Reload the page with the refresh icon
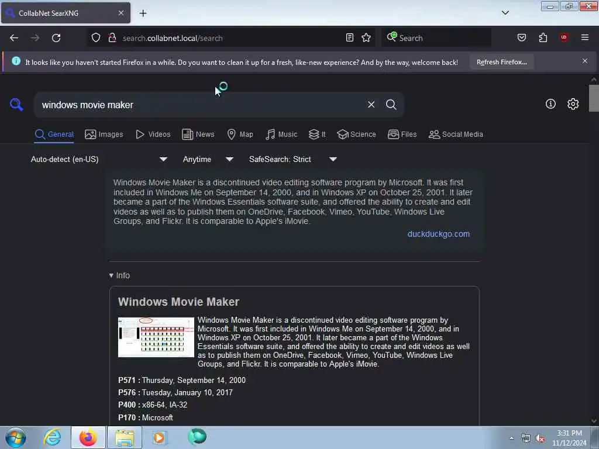The height and width of the screenshot is (449, 599). tap(56, 38)
